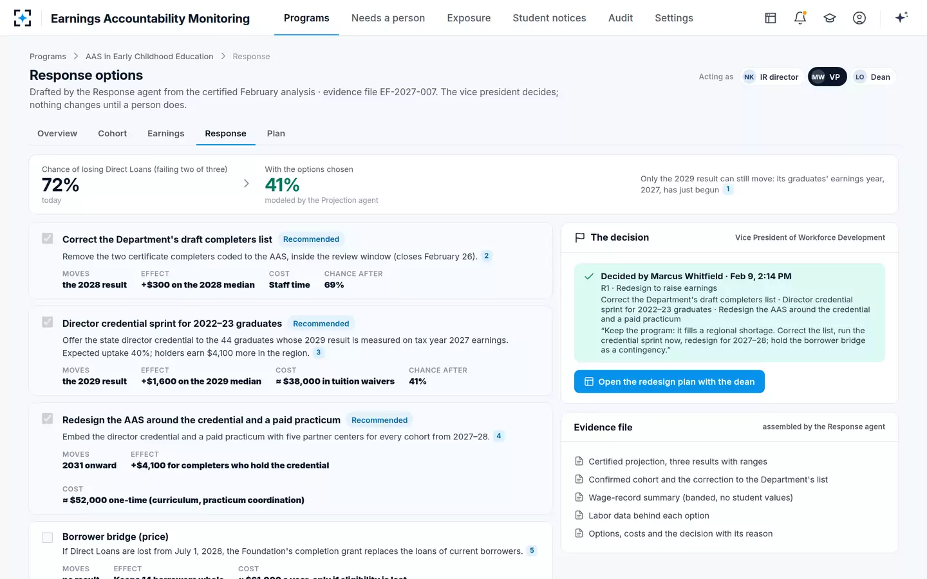927x579 pixels.
Task: Click the LO avatar badge
Action: point(859,77)
